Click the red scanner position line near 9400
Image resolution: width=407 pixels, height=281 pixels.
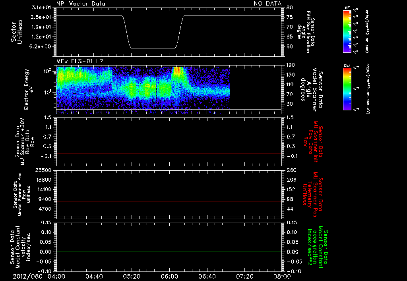[x=169, y=202]
